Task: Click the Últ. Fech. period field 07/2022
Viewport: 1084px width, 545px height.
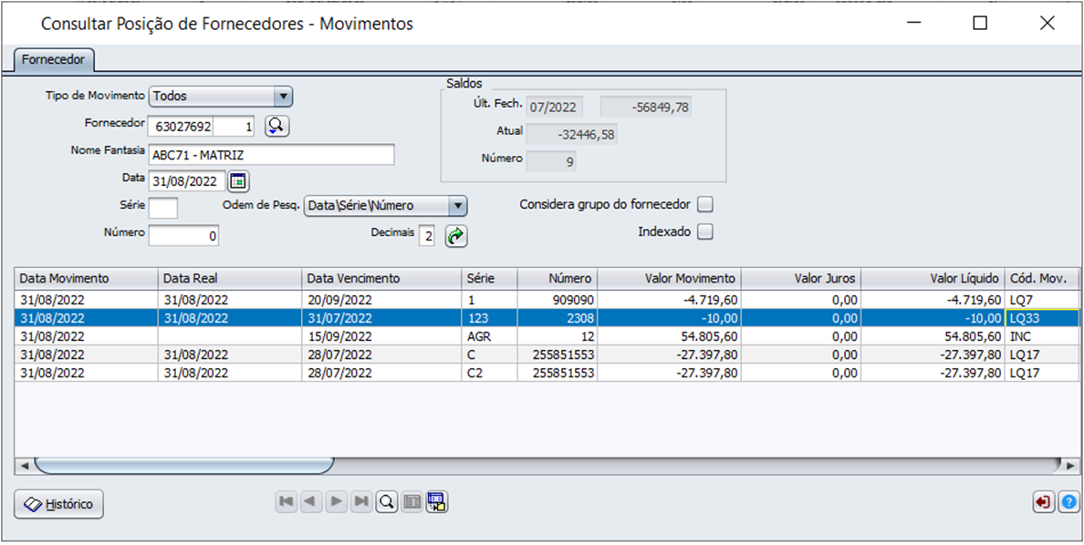Action: coord(555,107)
